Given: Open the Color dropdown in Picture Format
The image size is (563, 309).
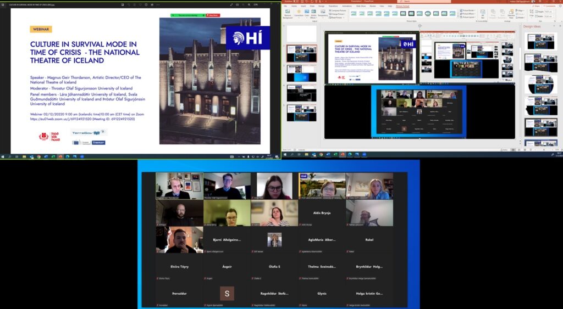Looking at the screenshot, I should pyautogui.click(x=307, y=14).
